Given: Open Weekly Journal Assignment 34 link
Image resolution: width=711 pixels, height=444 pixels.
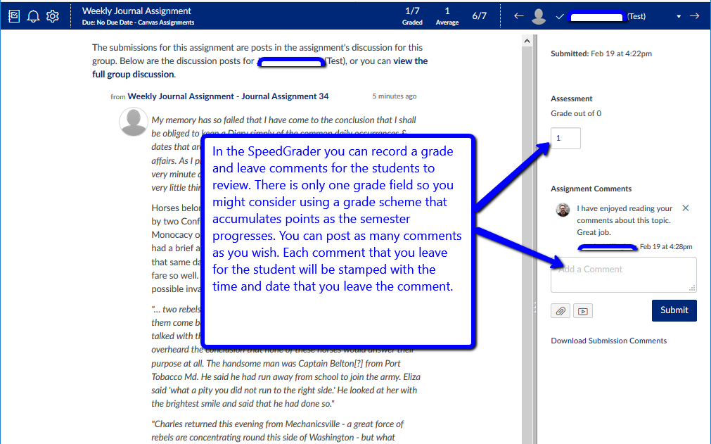Looking at the screenshot, I should tap(228, 96).
